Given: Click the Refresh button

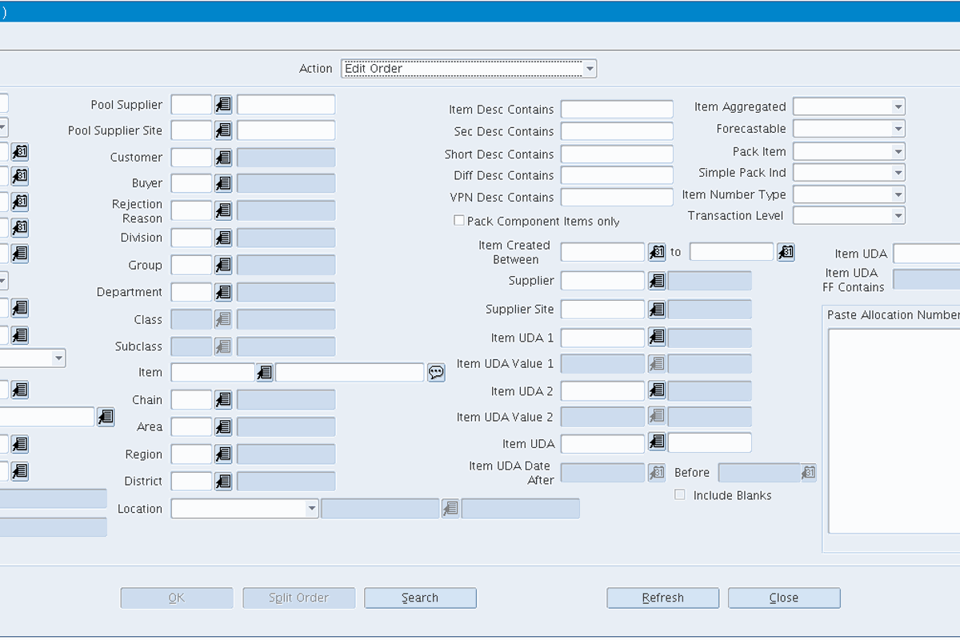Looking at the screenshot, I should tap(662, 598).
